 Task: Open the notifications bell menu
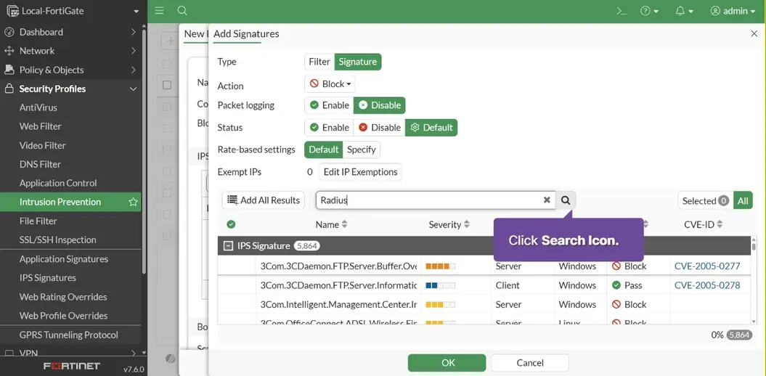tap(685, 11)
